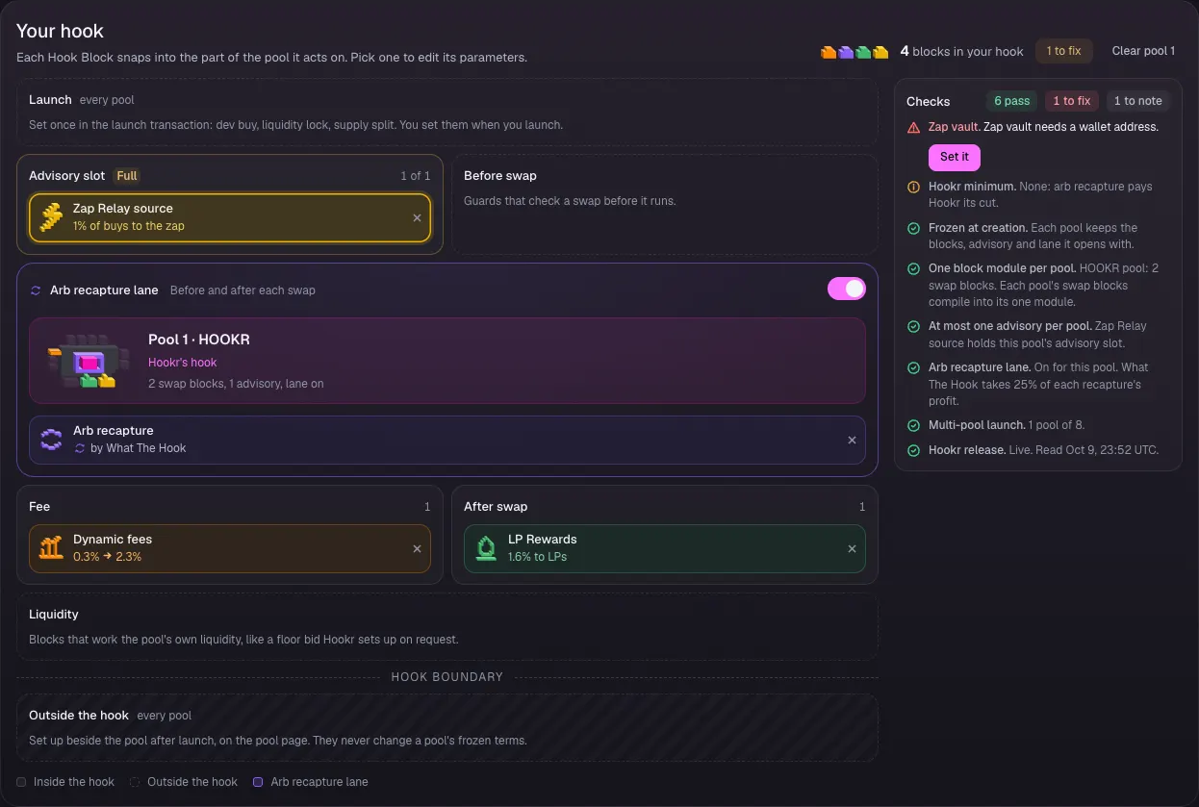Click the Pool 1 HOOKR block thumbnail
Viewport: 1199px width, 807px height.
click(x=82, y=362)
